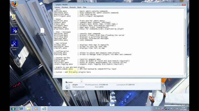The height and width of the screenshot is (111, 199).
Task: Open the Muotoile menu
Action: pos(72,7)
